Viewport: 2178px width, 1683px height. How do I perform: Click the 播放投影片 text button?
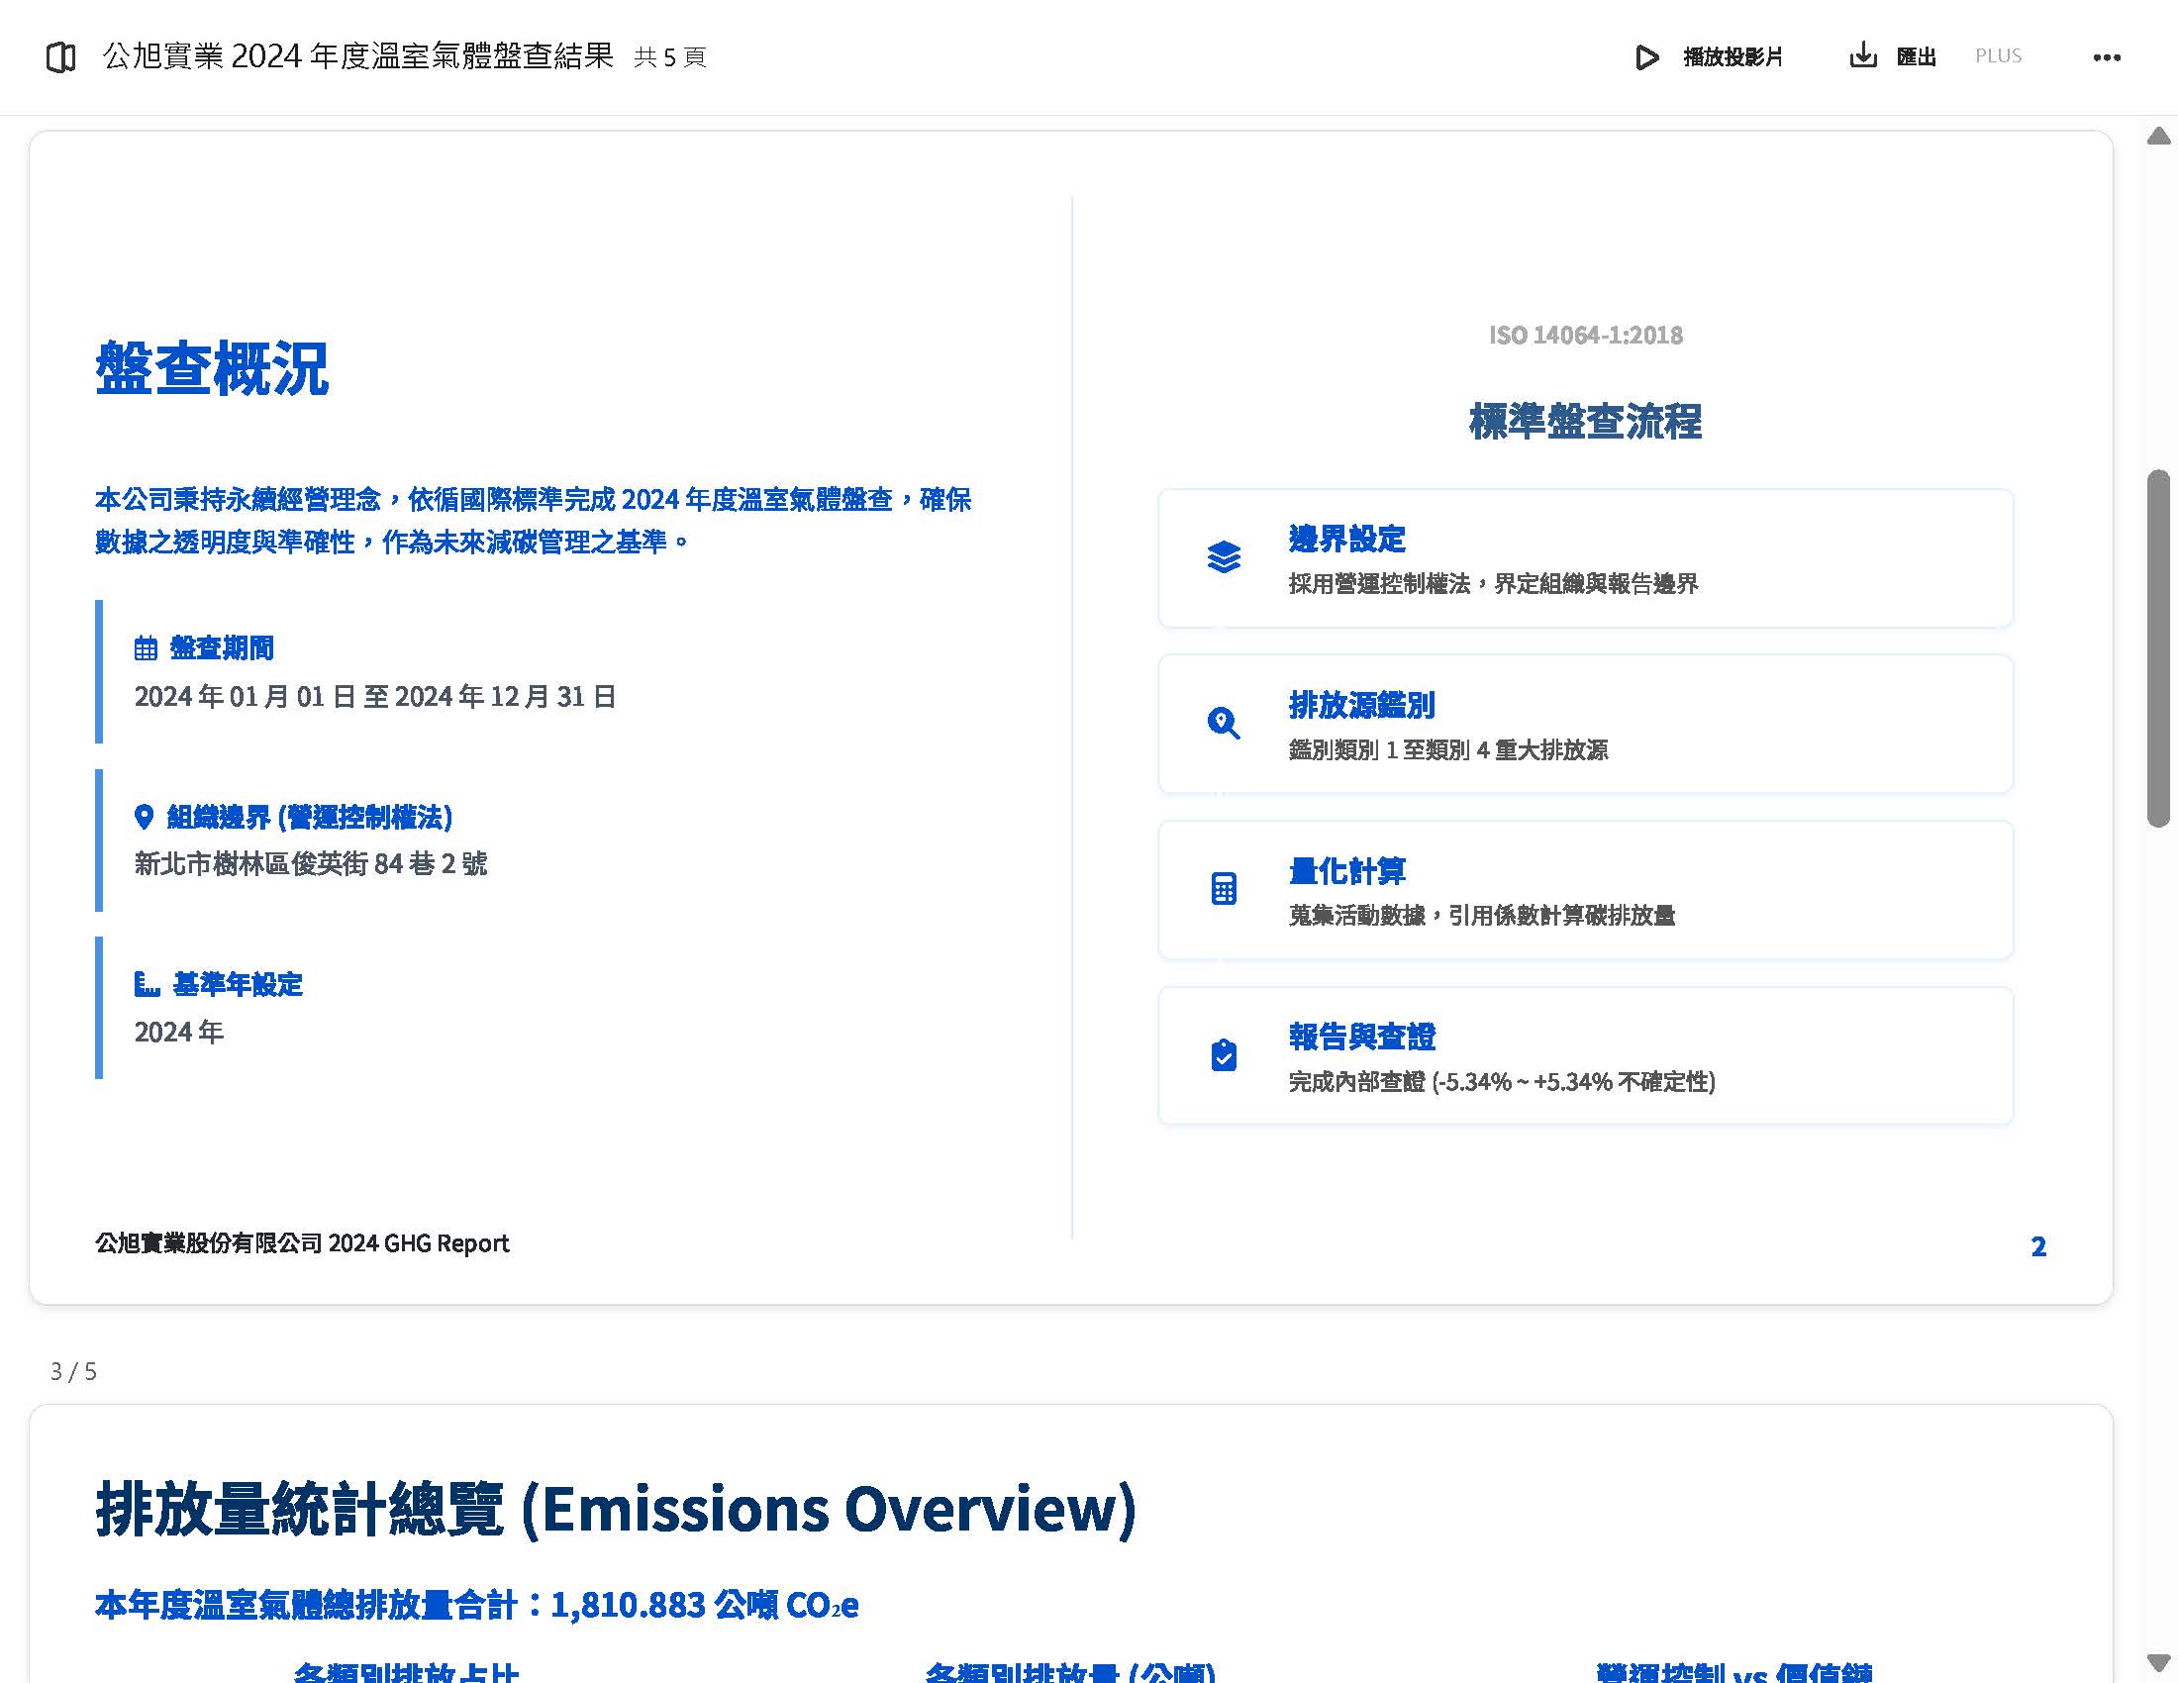(1732, 56)
